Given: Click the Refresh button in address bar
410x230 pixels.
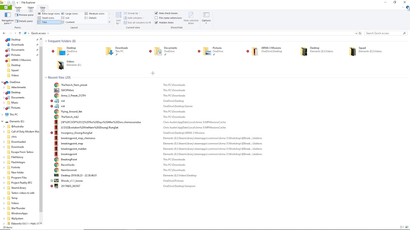Looking at the screenshot, I should click(x=360, y=33).
